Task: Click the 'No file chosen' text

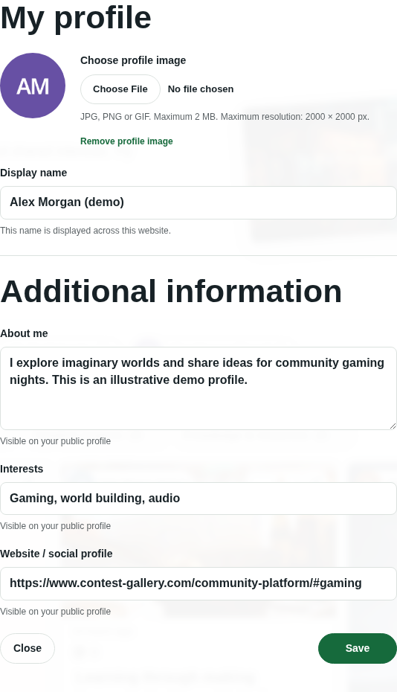Action: coord(201,89)
